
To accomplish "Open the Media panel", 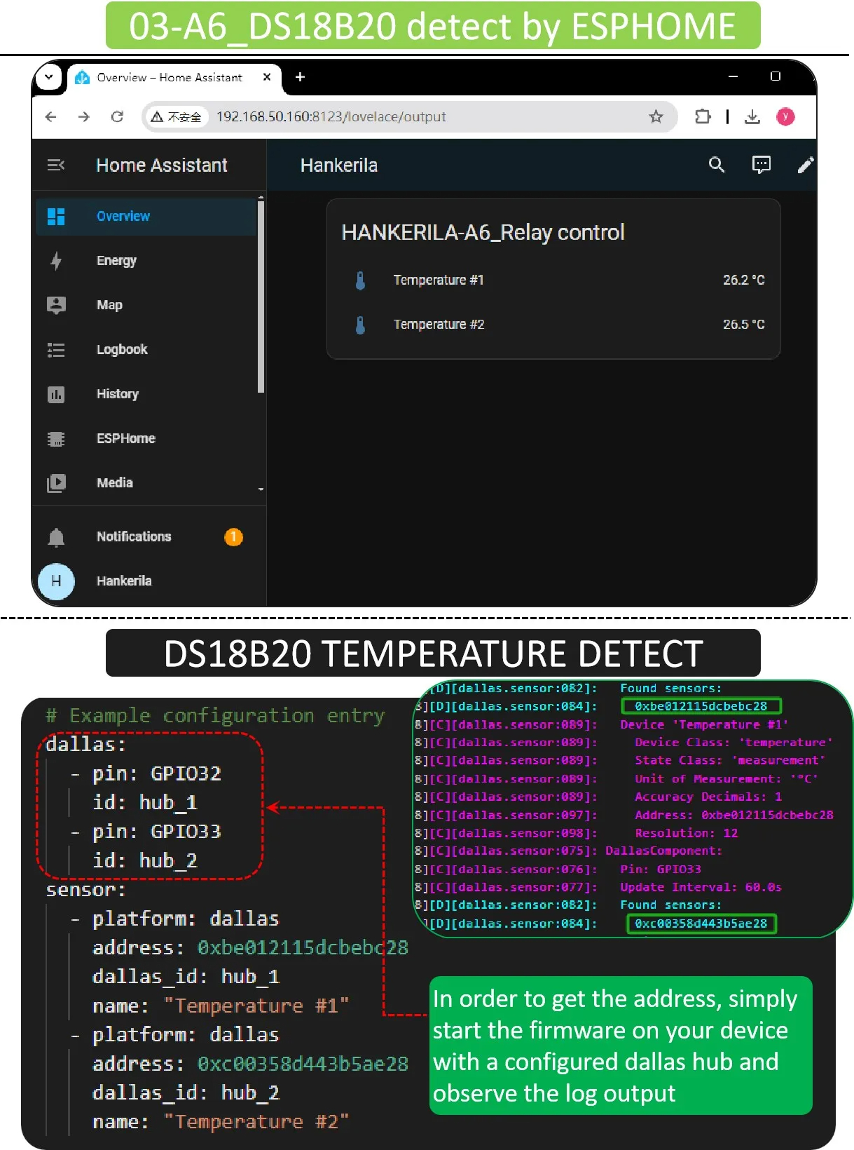I will click(146, 482).
